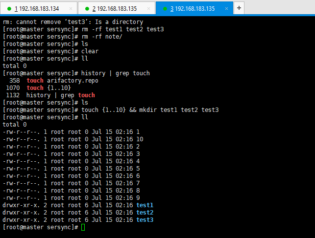Close the tab 1 192.168.183.134

pyautogui.click(x=71, y=9)
